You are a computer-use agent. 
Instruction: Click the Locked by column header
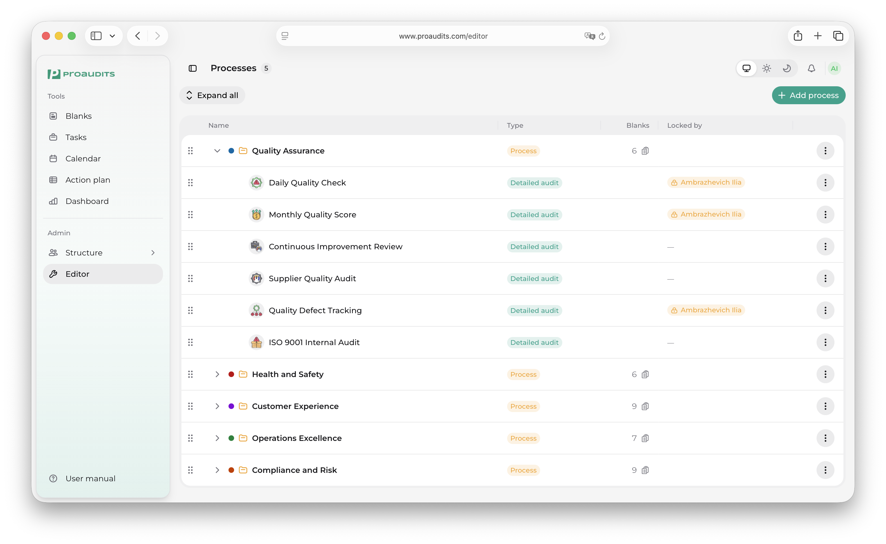(x=685, y=125)
